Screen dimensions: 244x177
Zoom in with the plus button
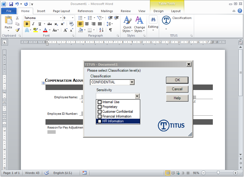click(235, 173)
